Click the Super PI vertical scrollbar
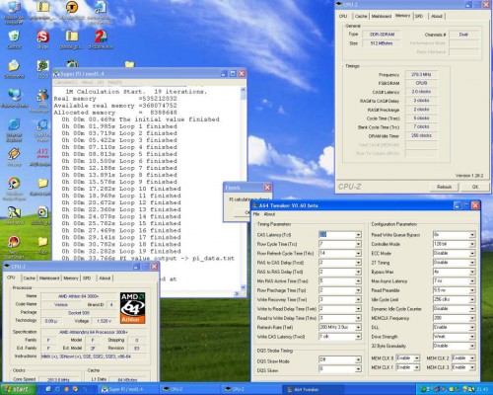Image resolution: width=493 pixels, height=395 pixels. coord(243,189)
